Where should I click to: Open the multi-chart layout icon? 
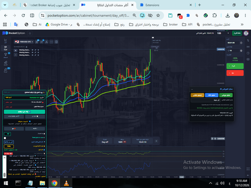(x=56, y=42)
